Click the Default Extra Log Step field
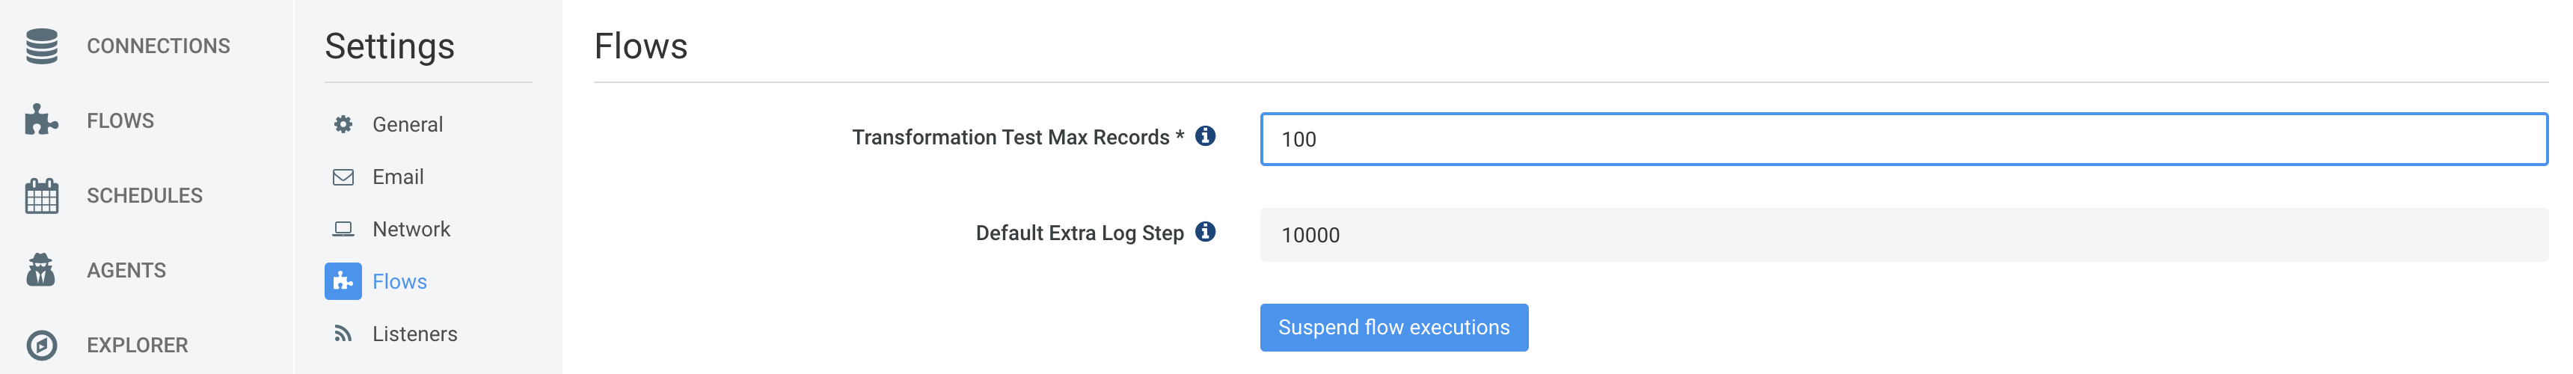This screenshot has width=2573, height=374. [1903, 235]
